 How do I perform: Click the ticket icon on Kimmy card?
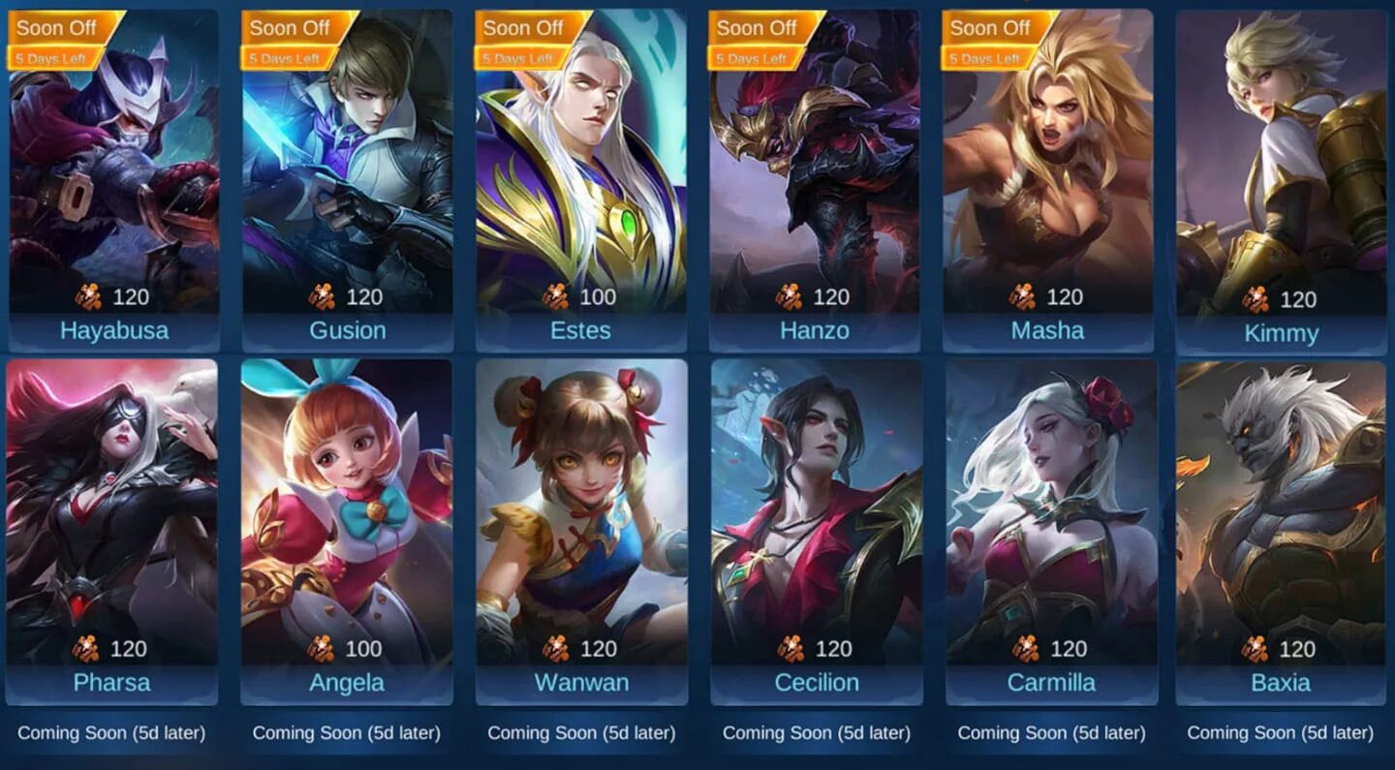click(1255, 299)
